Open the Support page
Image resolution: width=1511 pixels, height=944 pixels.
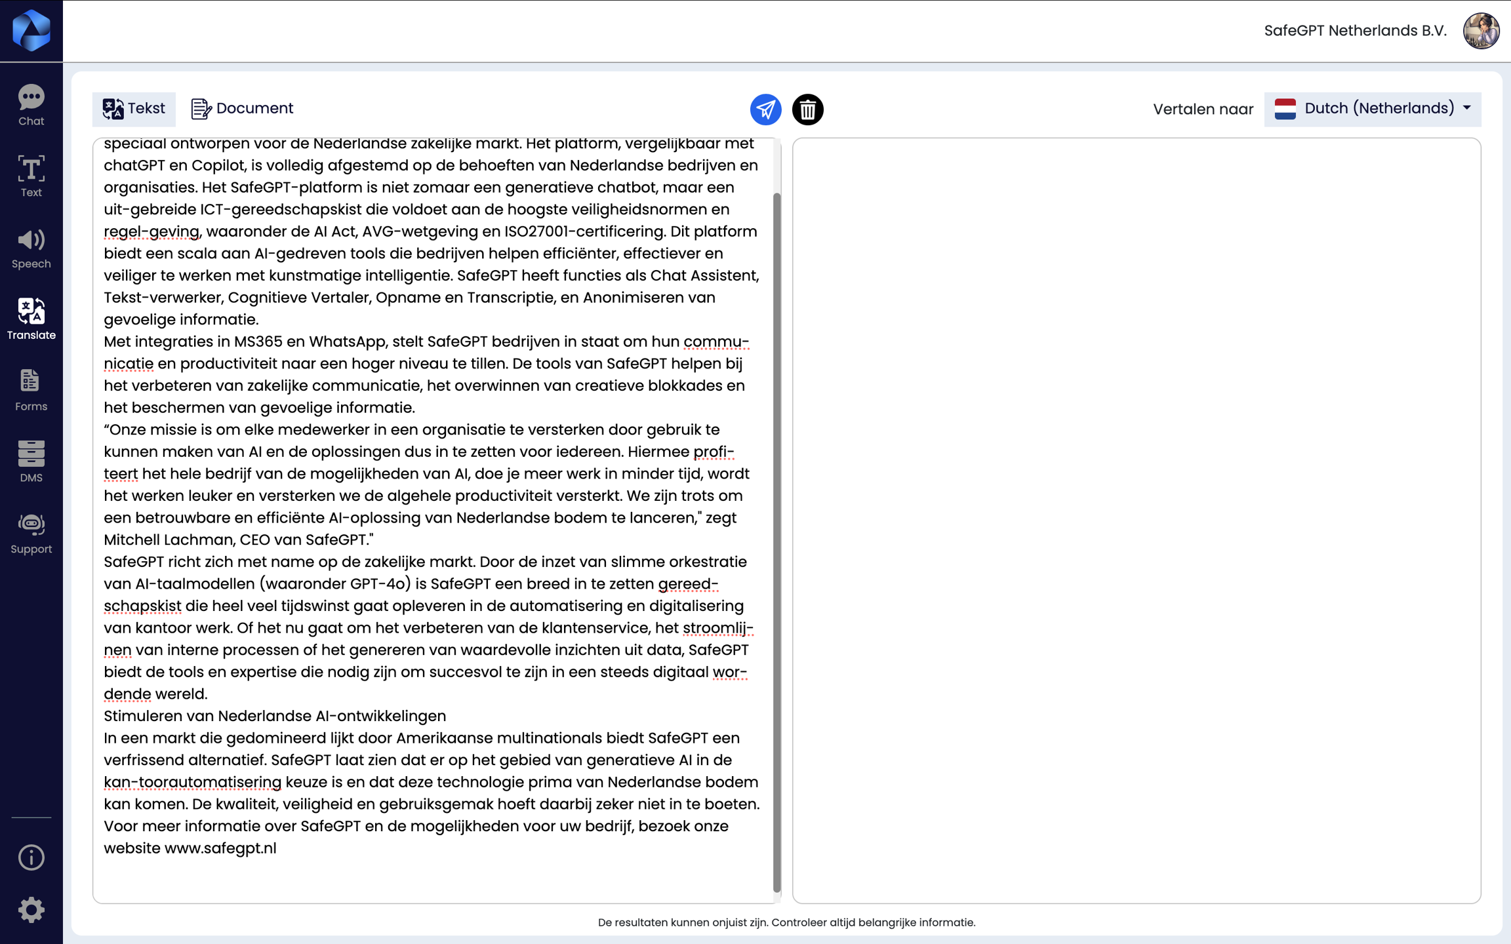[x=31, y=533]
